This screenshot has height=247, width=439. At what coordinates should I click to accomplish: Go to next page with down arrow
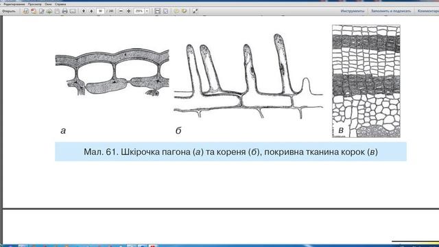tap(91, 11)
